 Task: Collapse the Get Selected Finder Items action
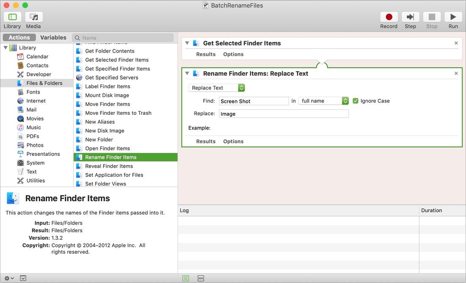coord(187,43)
